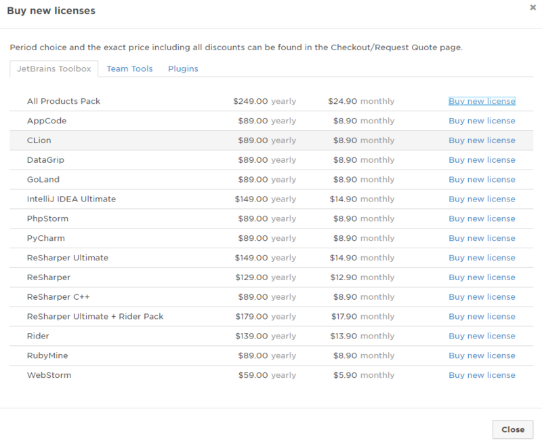The image size is (542, 447).
Task: Buy new license for All Products Pack
Action: 482,101
